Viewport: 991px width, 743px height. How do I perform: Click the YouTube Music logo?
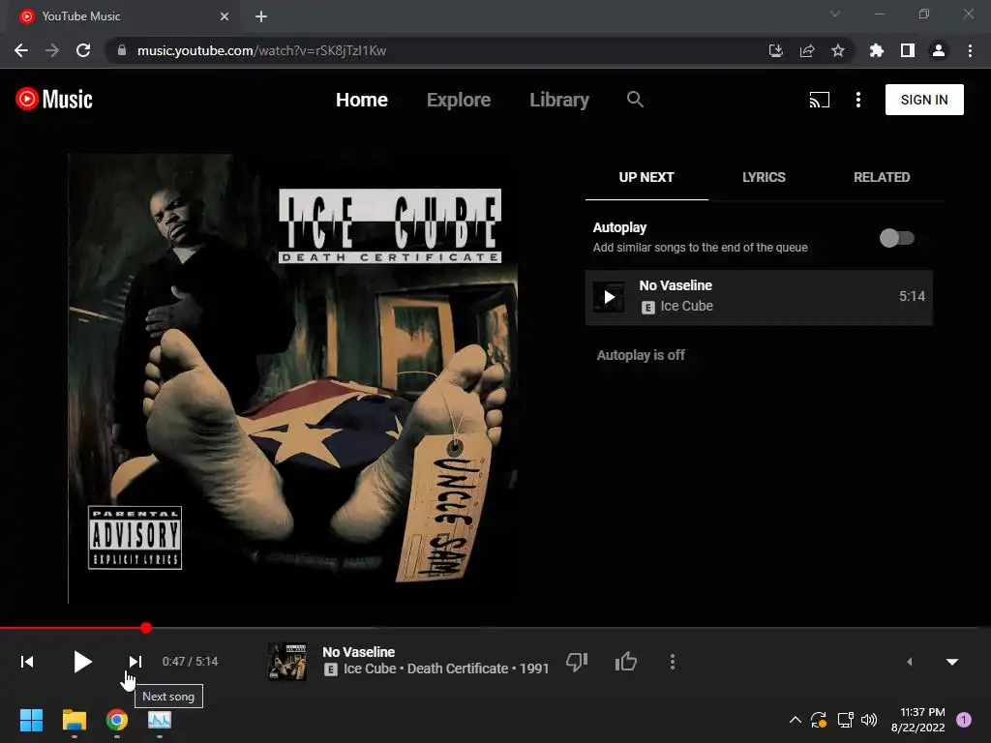pyautogui.click(x=54, y=100)
